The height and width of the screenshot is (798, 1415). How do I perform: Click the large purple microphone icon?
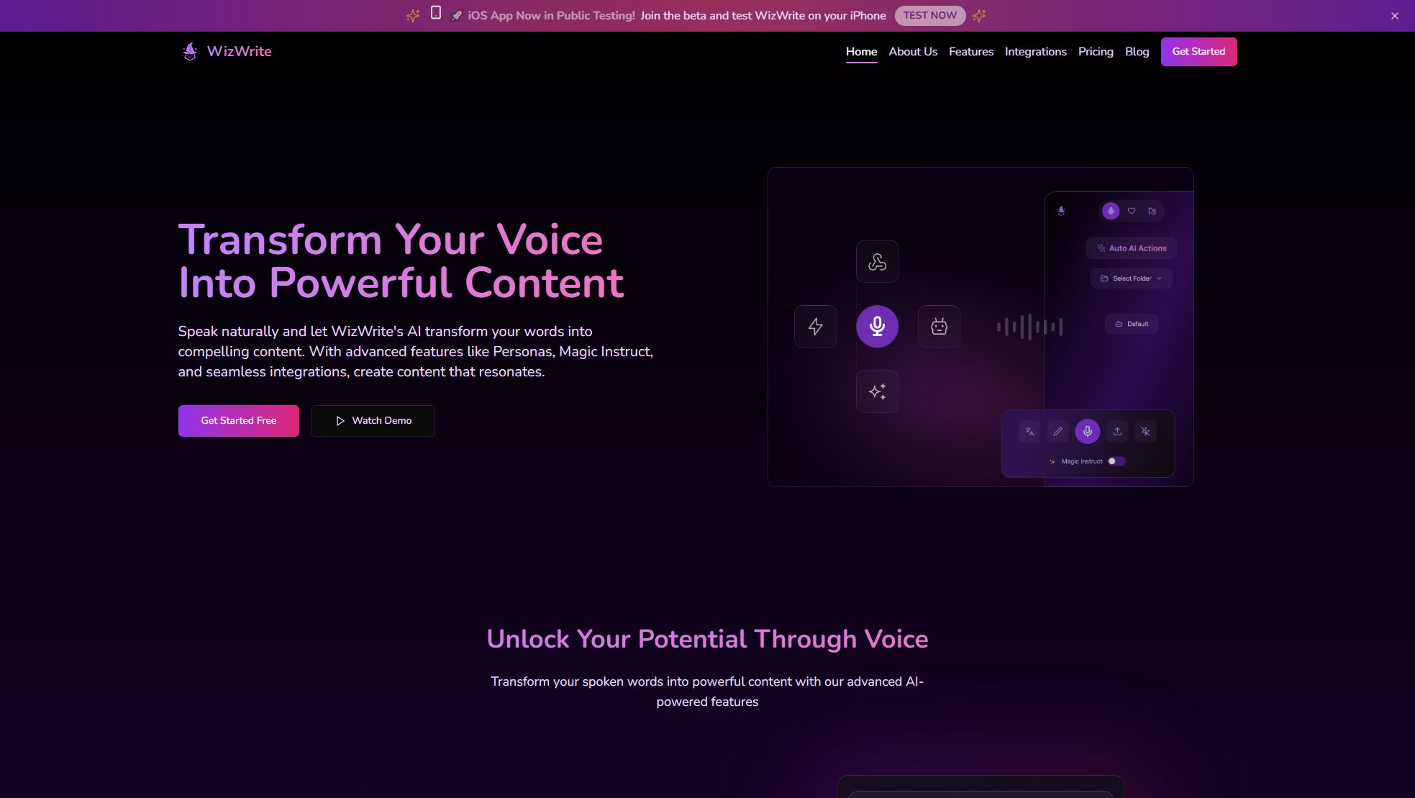click(x=877, y=327)
